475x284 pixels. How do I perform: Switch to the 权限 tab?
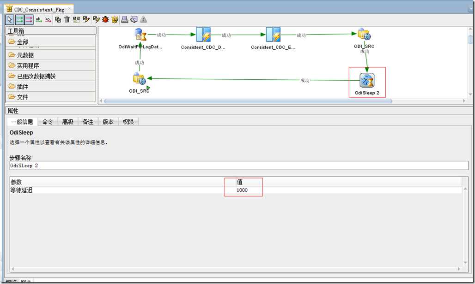pyautogui.click(x=128, y=122)
